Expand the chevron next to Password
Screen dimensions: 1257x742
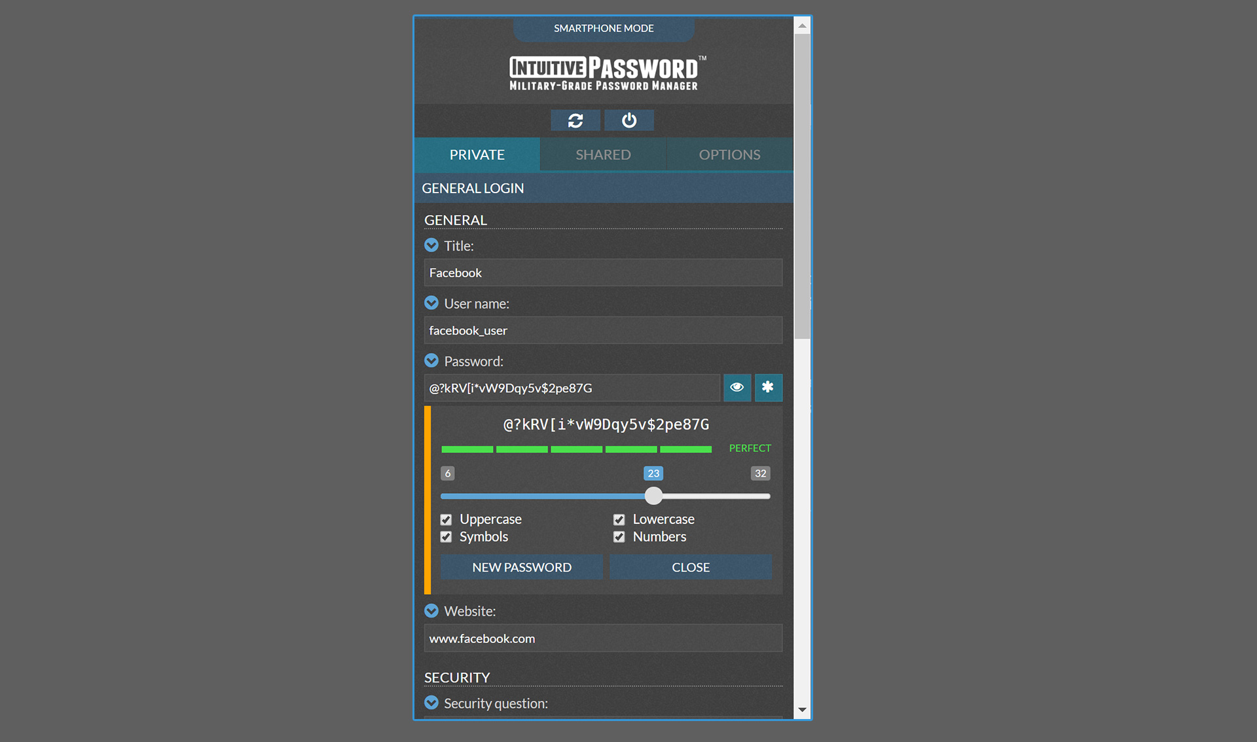[431, 360]
